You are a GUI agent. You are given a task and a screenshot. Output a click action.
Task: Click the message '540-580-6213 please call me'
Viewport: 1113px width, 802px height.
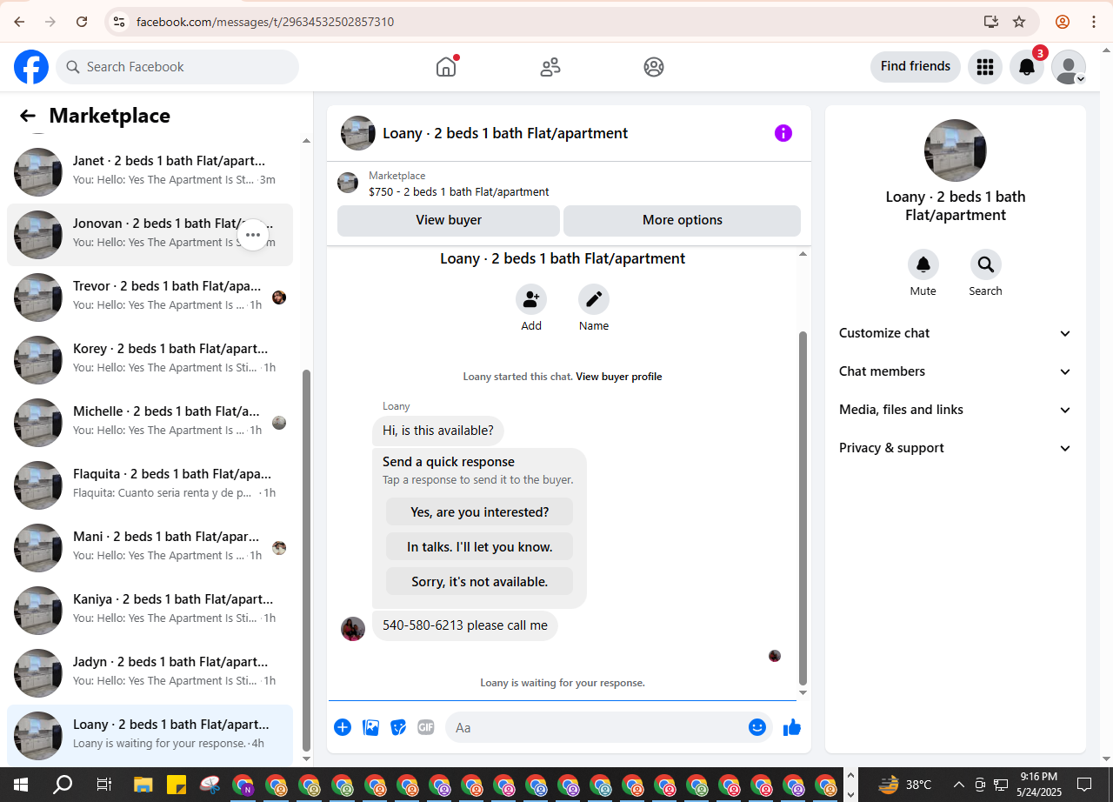pos(465,625)
